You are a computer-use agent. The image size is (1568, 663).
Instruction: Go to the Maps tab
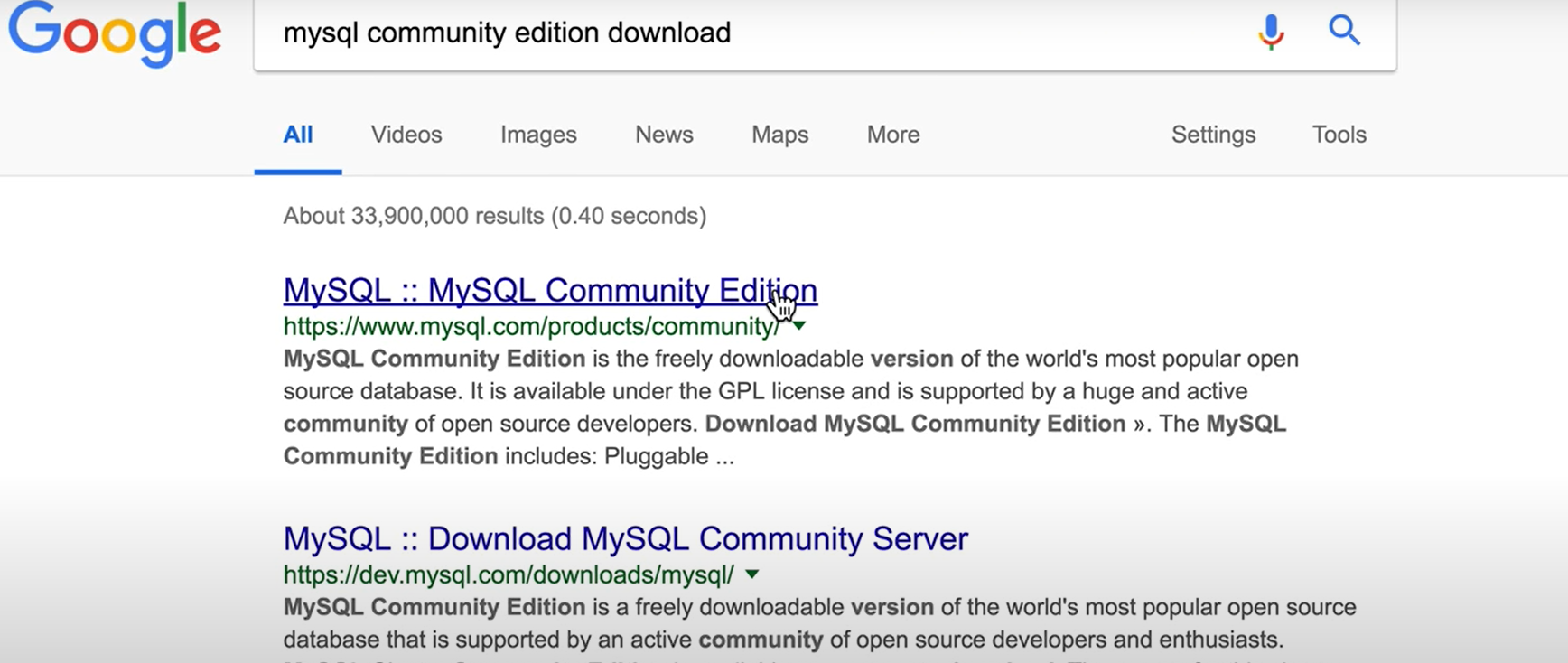(x=779, y=135)
